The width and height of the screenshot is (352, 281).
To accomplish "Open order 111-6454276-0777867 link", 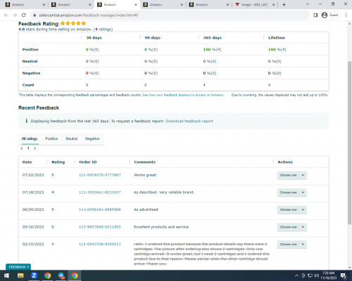I will 100,175.
